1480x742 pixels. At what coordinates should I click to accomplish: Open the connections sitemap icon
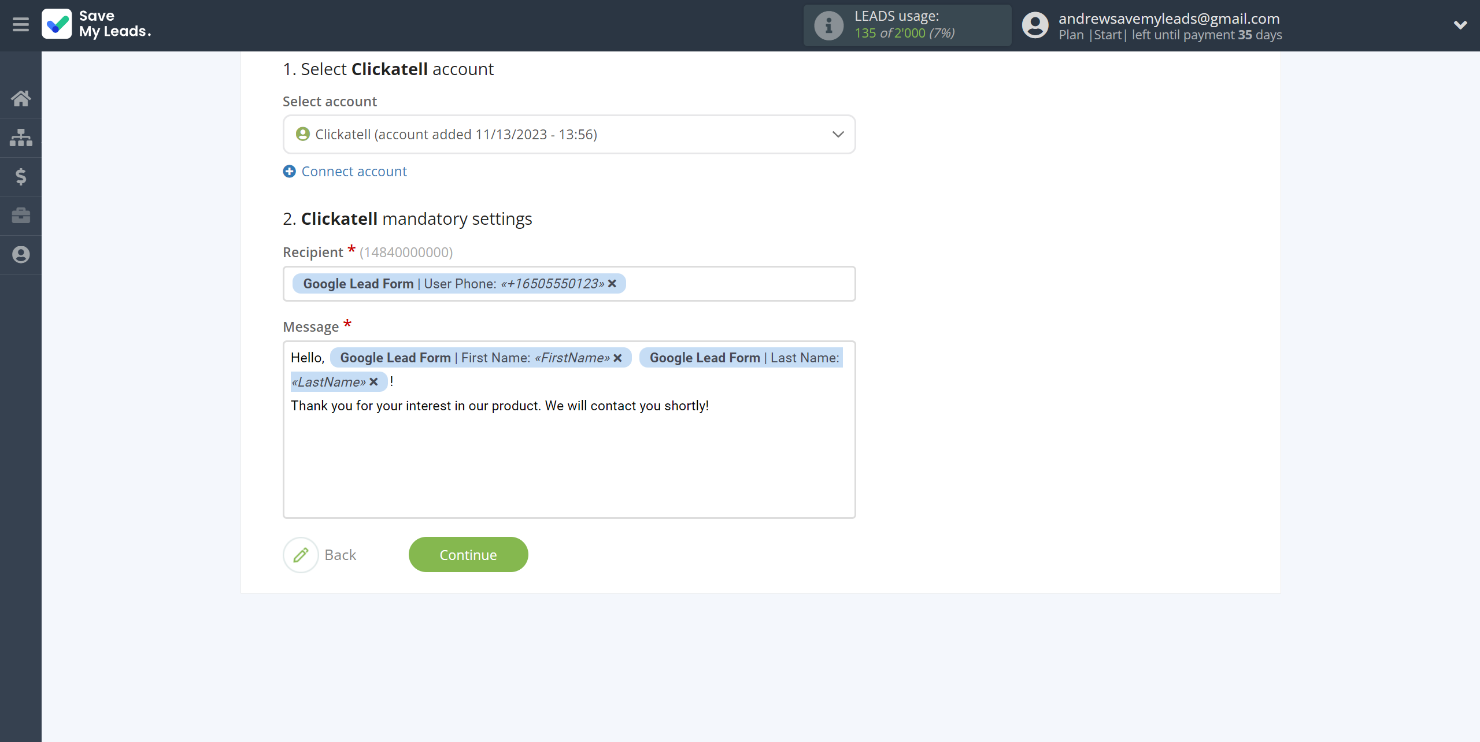click(21, 138)
